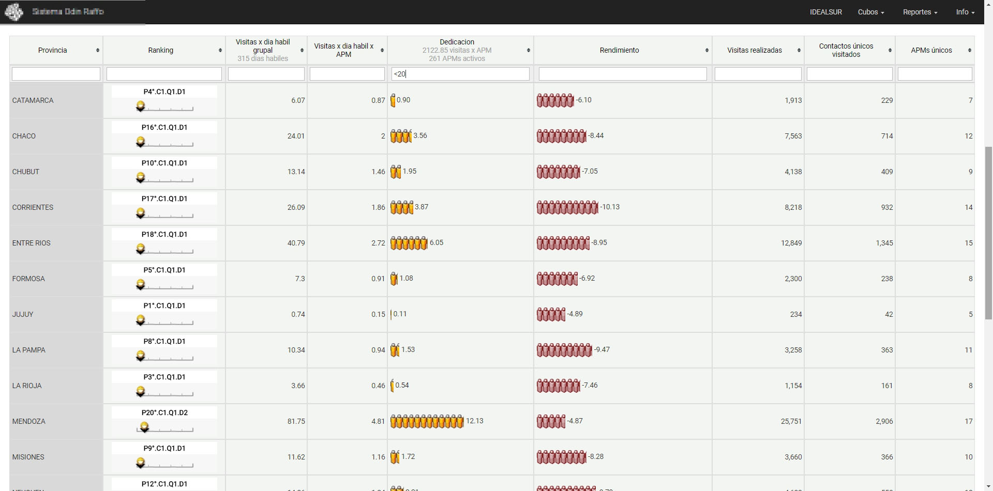This screenshot has height=491, width=993.
Task: Sort by the Dedicacion column header
Action: point(460,50)
